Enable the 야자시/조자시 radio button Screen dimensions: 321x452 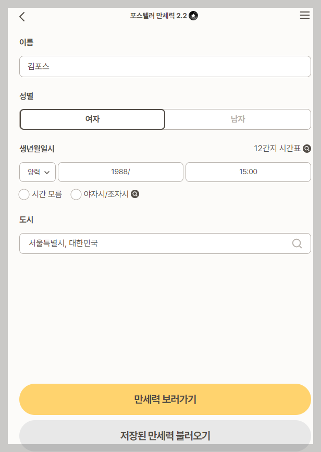[x=76, y=194]
